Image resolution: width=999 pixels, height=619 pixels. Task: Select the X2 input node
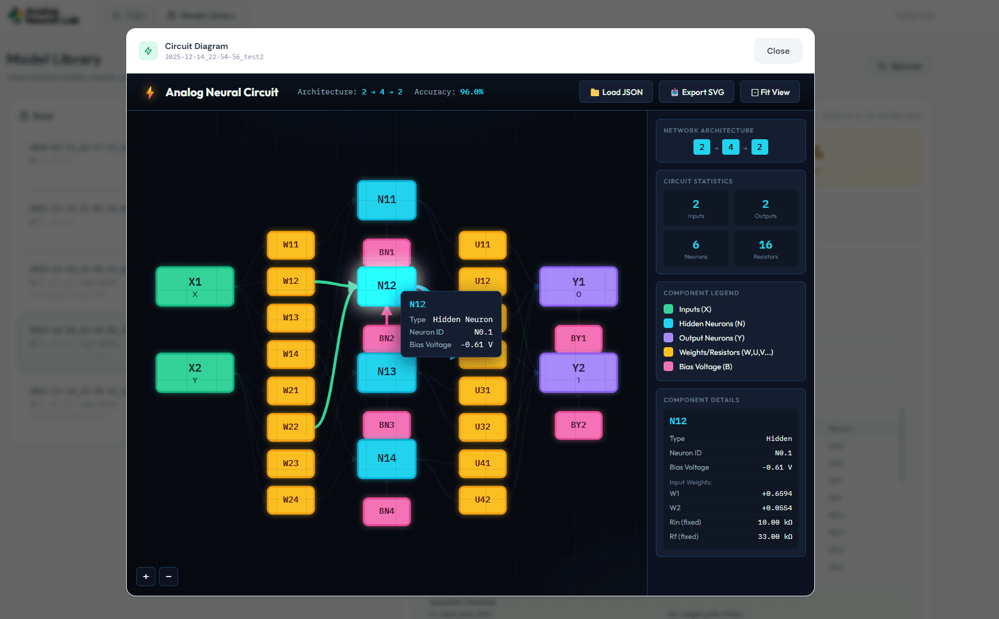(x=195, y=372)
